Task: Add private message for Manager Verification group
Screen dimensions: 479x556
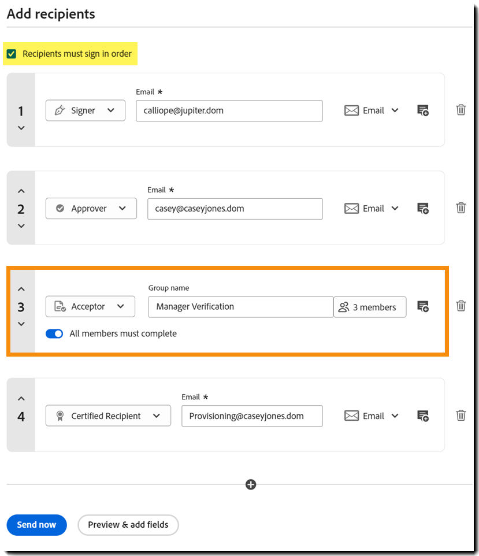Action: pyautogui.click(x=423, y=306)
